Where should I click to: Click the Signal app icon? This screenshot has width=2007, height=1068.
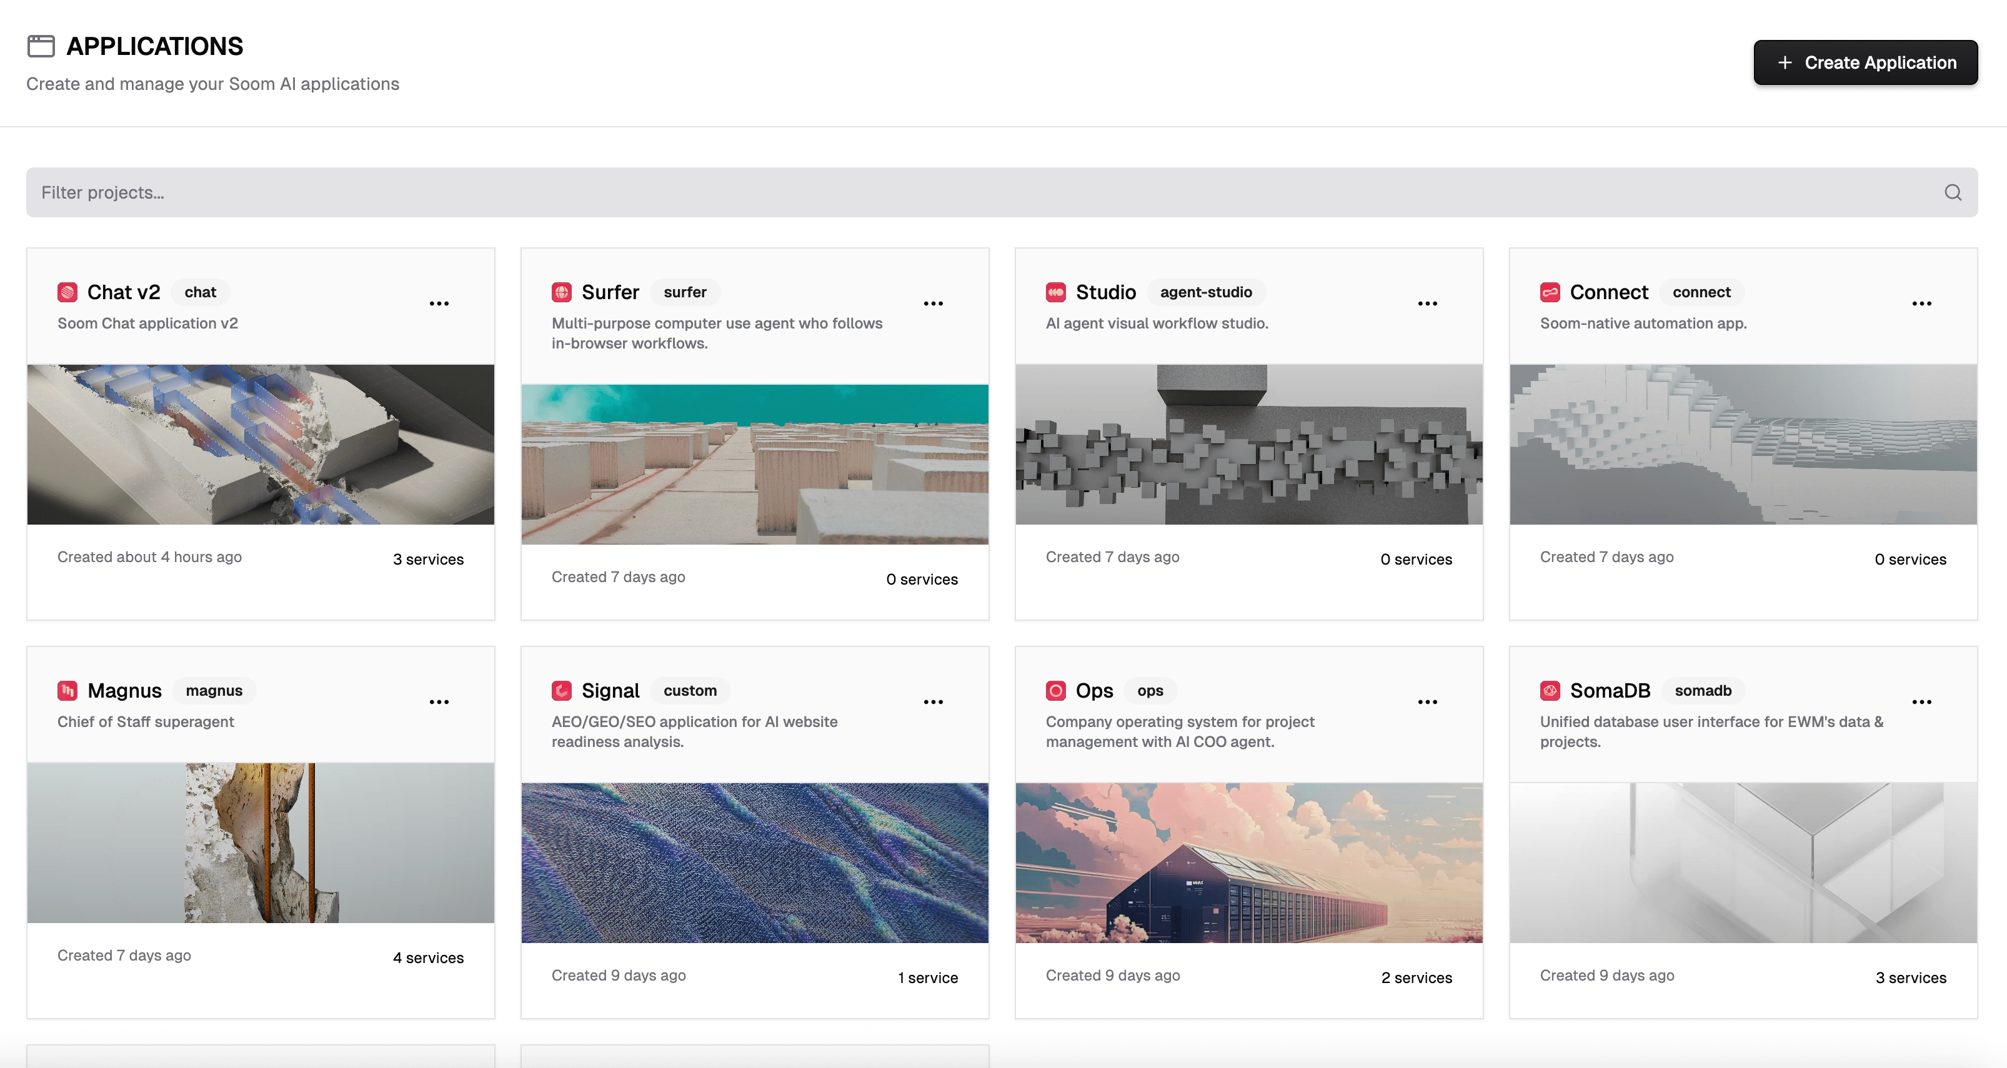click(x=562, y=690)
